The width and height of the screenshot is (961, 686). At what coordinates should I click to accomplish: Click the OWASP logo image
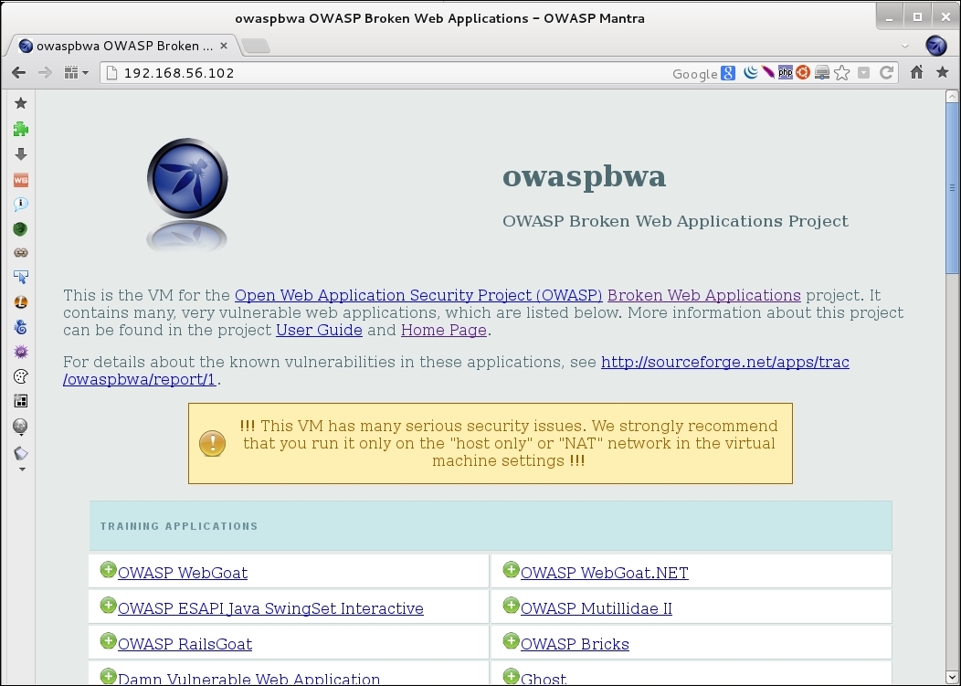click(x=187, y=195)
